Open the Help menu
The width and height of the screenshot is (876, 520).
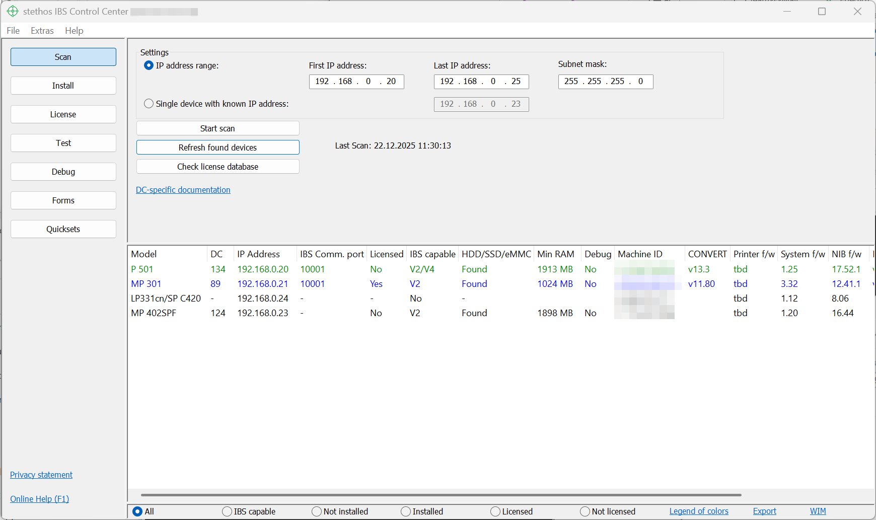tap(74, 31)
